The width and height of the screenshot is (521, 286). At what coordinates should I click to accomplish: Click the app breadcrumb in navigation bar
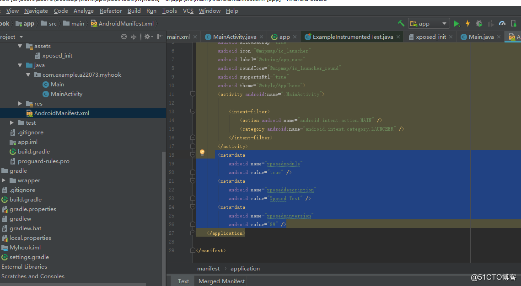[25, 24]
